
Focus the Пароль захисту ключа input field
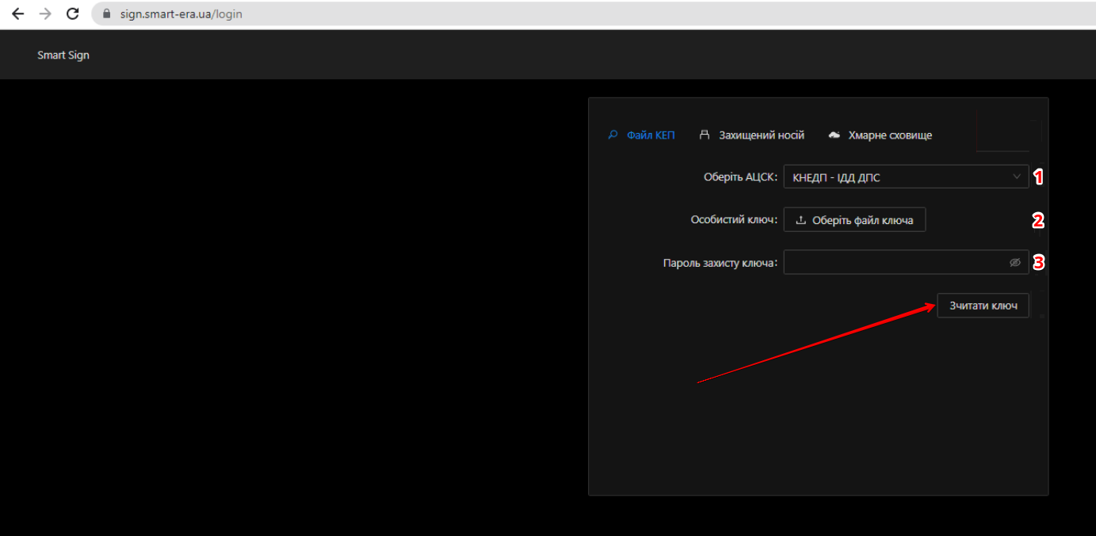pyautogui.click(x=894, y=263)
